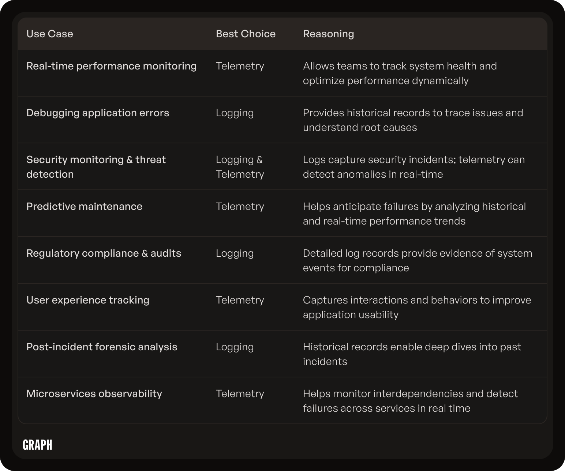565x471 pixels.
Task: Select "Debugging application errors" use case cell
Action: pos(98,113)
